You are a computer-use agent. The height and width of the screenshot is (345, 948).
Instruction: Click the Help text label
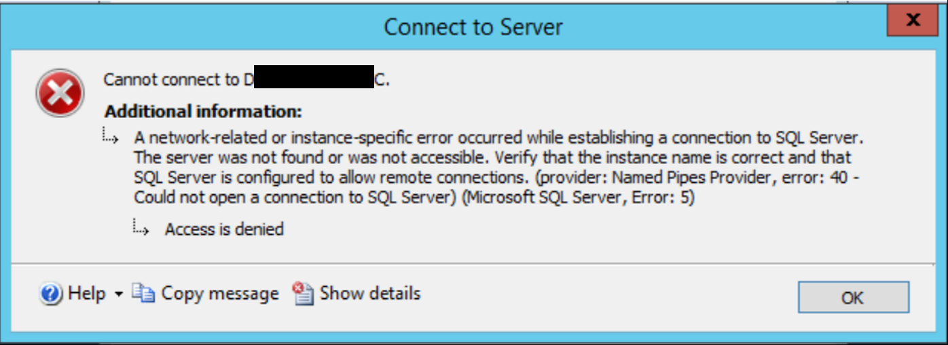point(87,293)
